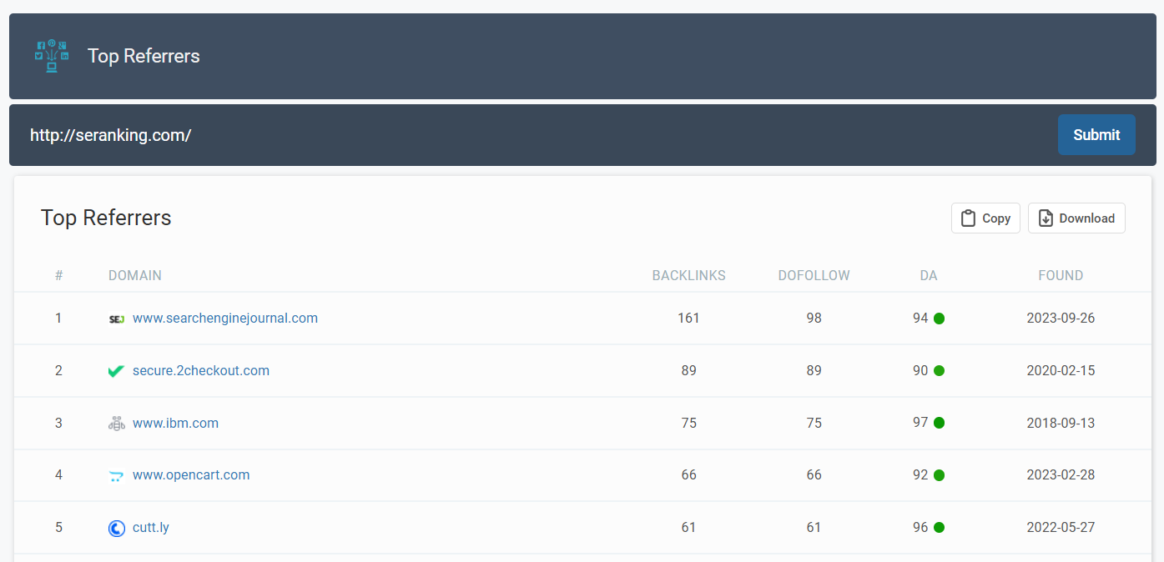Click the green DA dot next to 97
Viewport: 1164px width, 562px height.
939,423
